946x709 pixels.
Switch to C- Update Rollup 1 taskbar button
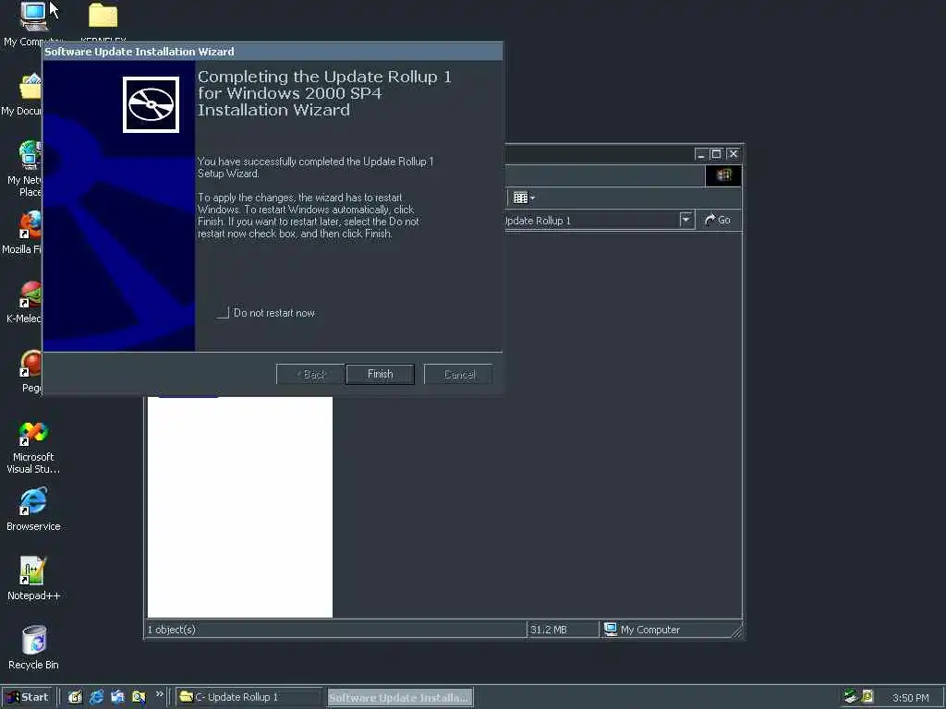point(249,697)
